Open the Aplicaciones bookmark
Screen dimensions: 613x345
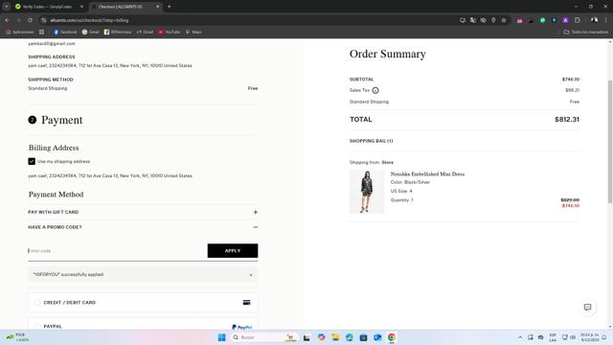(20, 32)
